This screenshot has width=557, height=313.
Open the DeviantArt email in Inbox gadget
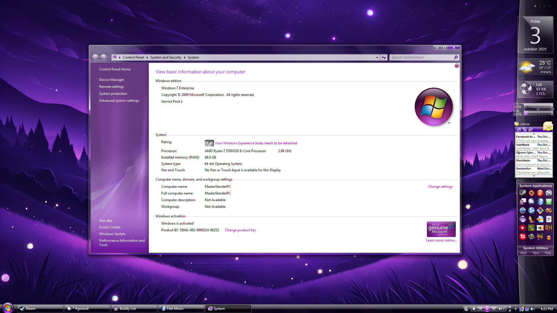point(534,170)
